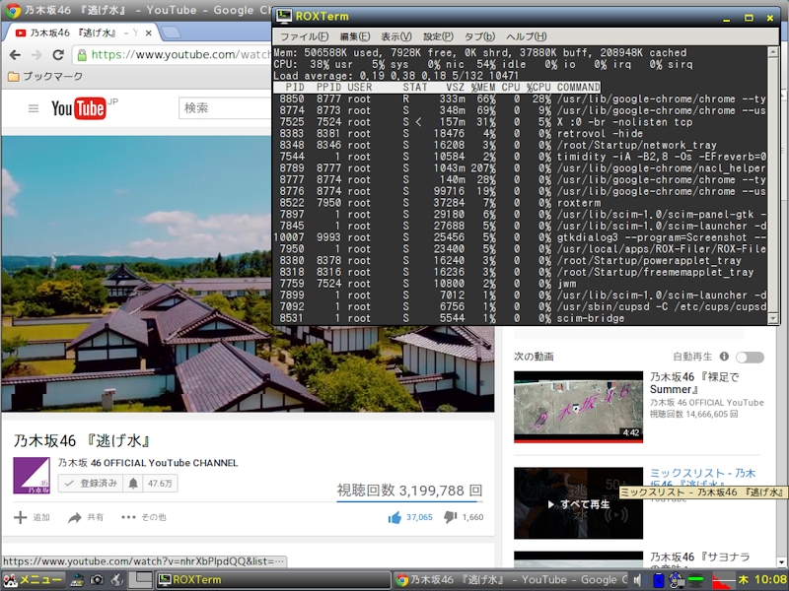Open the 乃木坂46 channel avatar

click(32, 476)
